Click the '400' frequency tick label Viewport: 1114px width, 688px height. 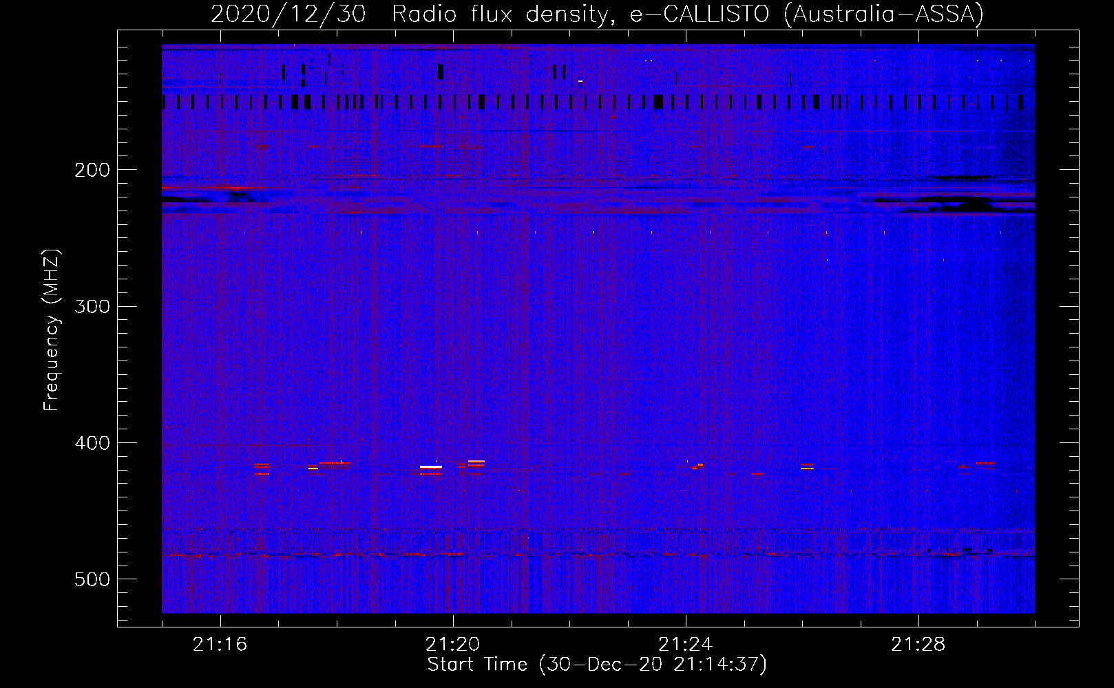(x=92, y=443)
